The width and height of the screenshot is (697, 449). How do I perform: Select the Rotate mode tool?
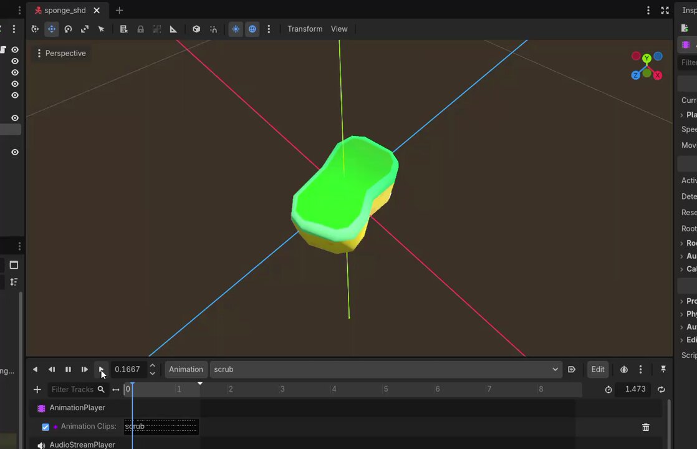point(68,29)
